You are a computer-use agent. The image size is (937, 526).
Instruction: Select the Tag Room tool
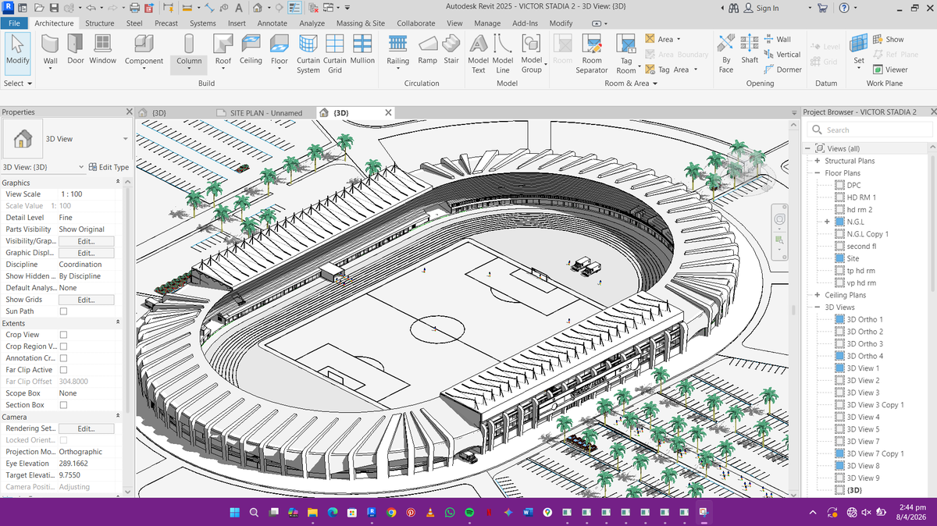(626, 55)
